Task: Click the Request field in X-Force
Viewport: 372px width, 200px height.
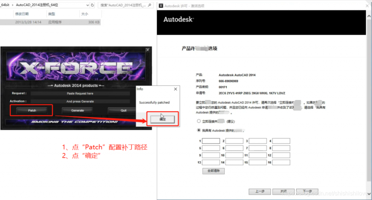Action: pos(80,94)
